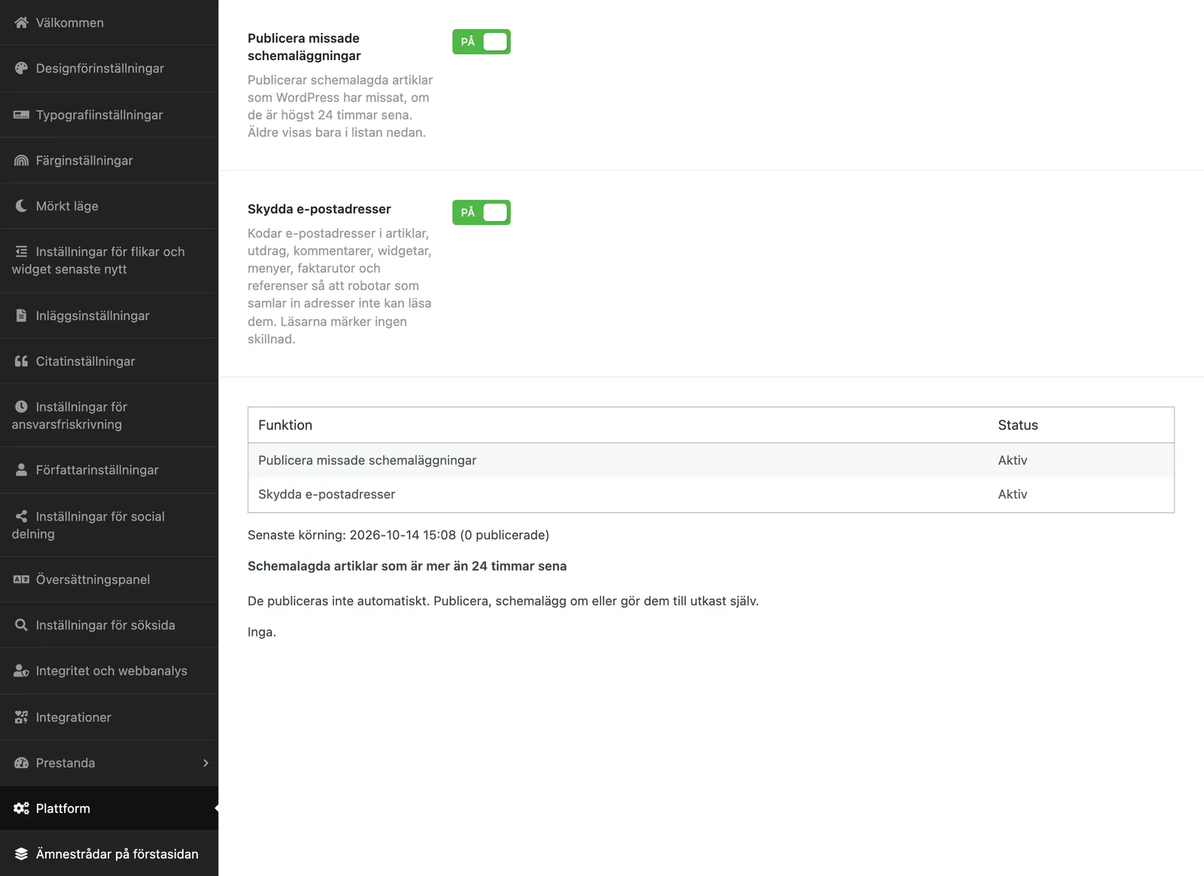
Task: Open Välkommen menu item
Action: coord(109,23)
